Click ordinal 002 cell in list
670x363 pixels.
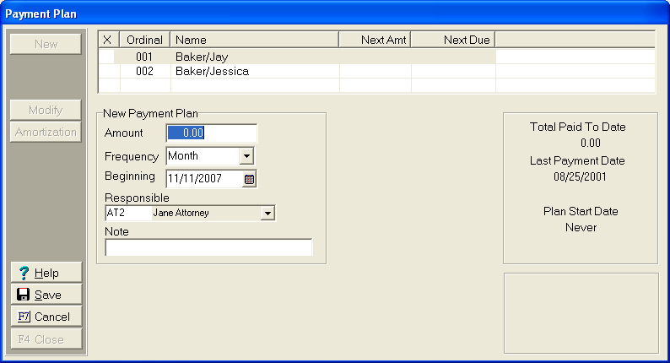145,72
